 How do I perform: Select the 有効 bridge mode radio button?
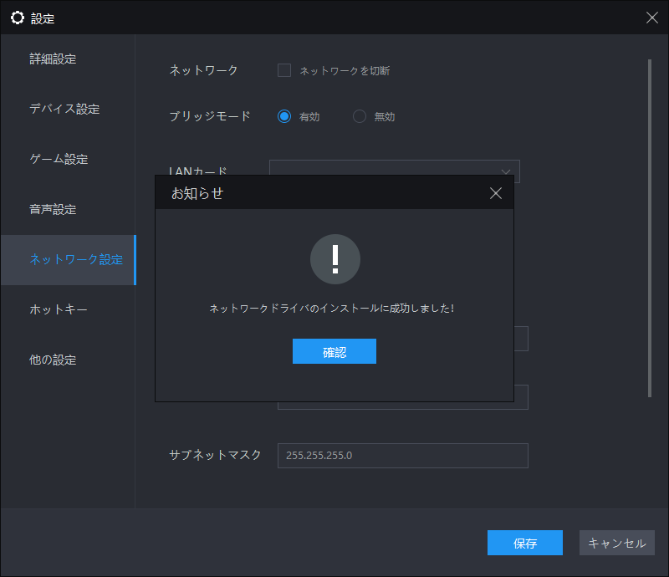[x=284, y=117]
